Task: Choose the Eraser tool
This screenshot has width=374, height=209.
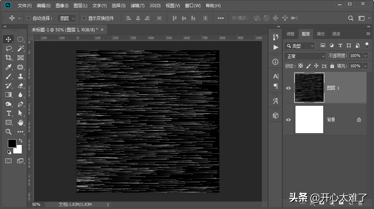Action: point(20,85)
